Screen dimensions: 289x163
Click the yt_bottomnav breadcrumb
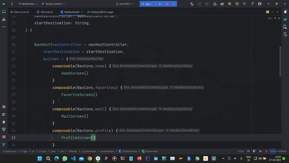coord(89,151)
